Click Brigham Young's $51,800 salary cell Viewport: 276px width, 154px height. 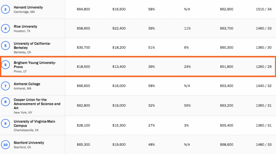pyautogui.click(x=226, y=67)
